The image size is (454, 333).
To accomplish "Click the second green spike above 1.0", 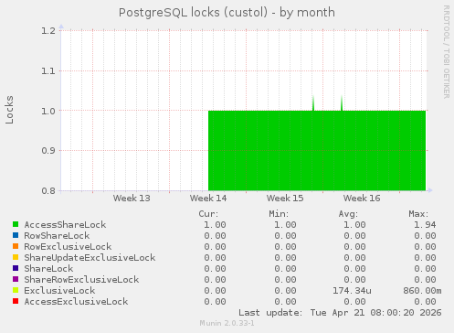I will tap(342, 103).
